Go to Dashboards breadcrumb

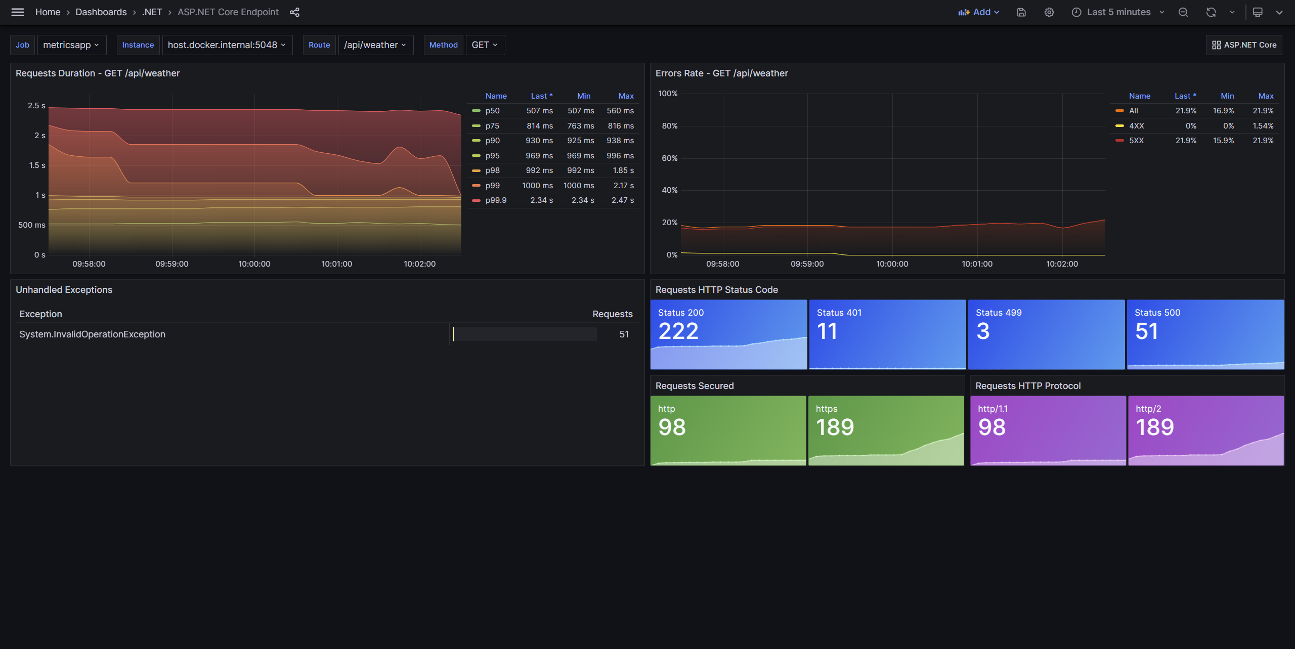101,12
